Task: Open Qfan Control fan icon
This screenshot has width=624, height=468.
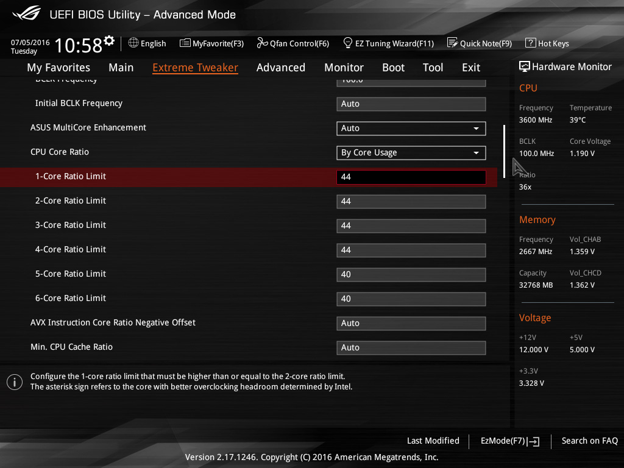Action: [262, 43]
